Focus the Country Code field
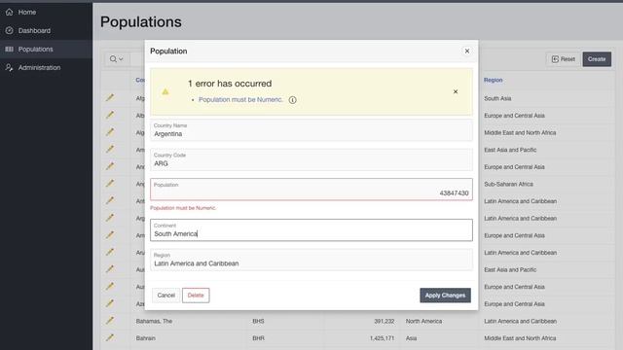Viewport: 623px width, 350px height. tap(311, 159)
